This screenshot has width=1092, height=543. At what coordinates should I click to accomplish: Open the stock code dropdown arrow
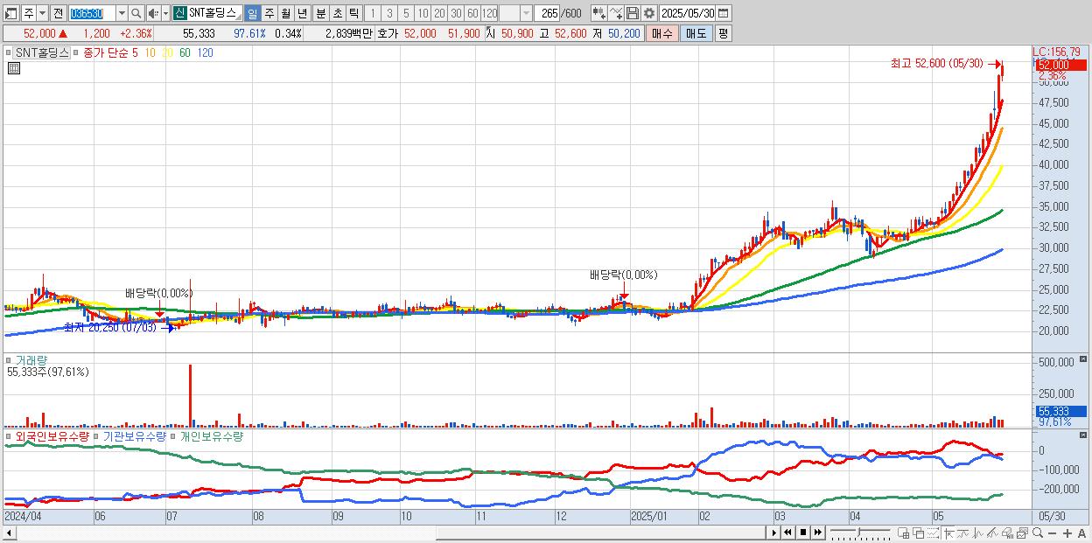[122, 13]
